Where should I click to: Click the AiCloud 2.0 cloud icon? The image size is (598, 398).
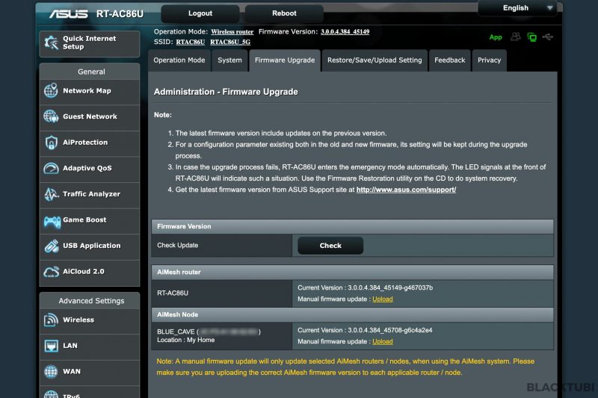coord(51,272)
